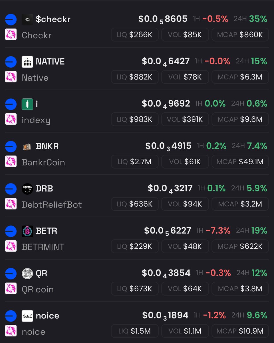Click the Base chain icon next to BNKR

coord(11,147)
